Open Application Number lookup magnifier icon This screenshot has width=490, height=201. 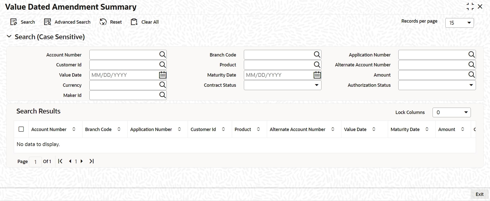(471, 54)
